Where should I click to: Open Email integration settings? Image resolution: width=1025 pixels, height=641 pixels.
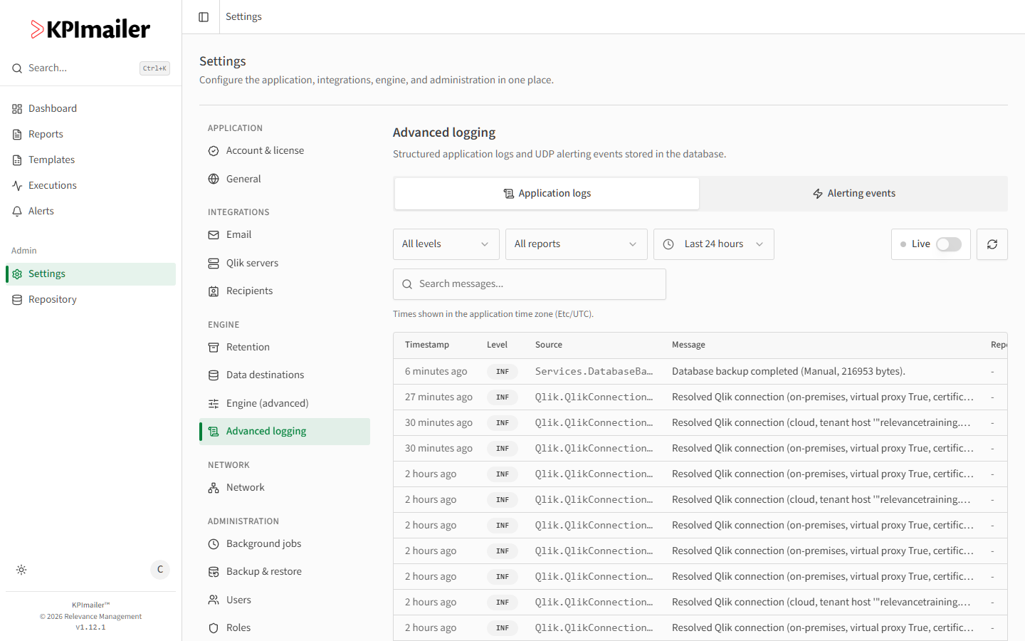tap(285, 234)
